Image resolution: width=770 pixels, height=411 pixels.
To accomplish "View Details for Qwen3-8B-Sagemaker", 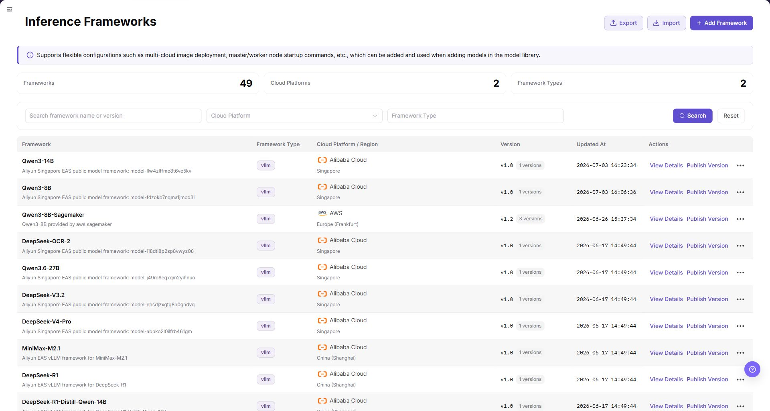I will [666, 219].
